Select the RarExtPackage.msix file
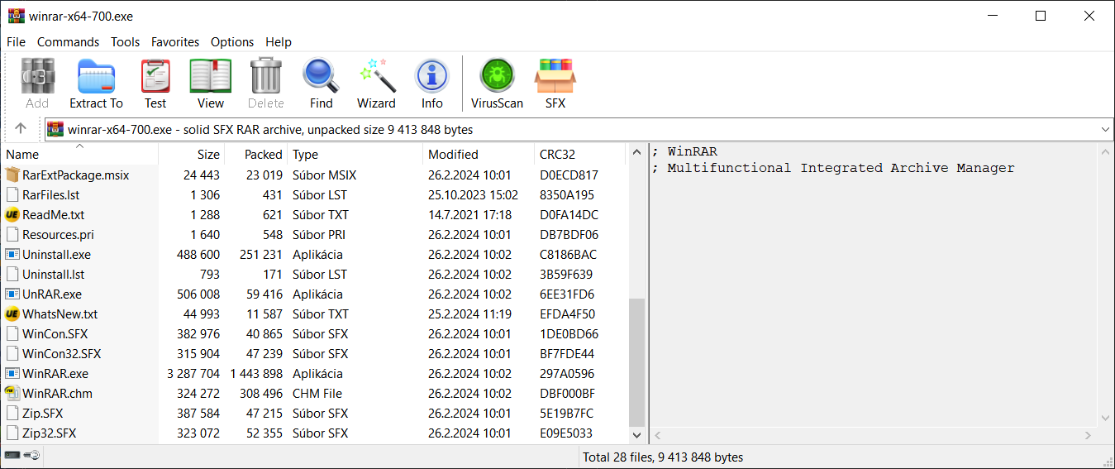This screenshot has width=1115, height=469. pos(75,175)
